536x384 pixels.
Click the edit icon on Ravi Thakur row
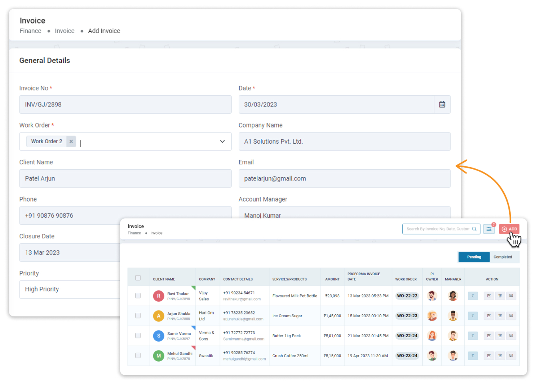point(489,296)
